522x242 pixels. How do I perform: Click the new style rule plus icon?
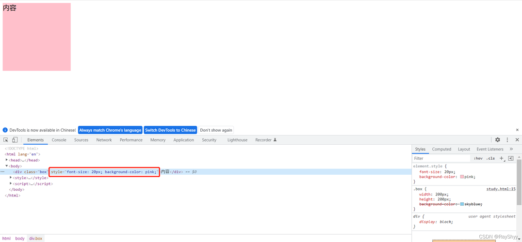(501, 158)
